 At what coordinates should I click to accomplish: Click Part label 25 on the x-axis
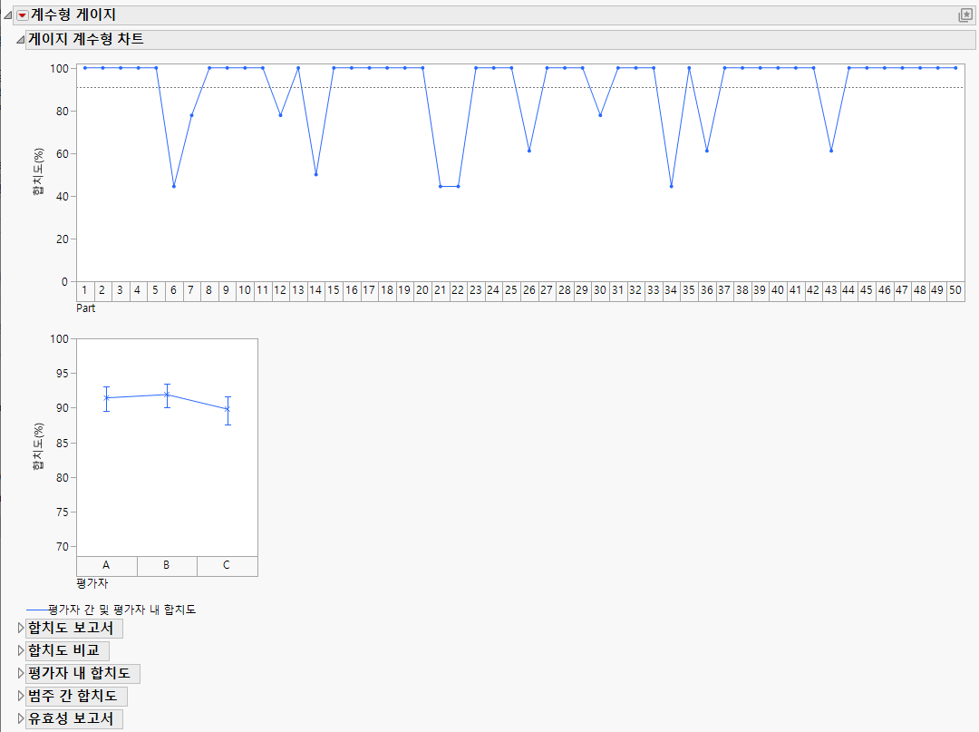point(511,287)
